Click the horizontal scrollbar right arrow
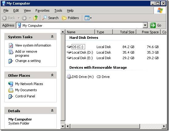This screenshot has width=169, height=131. (164, 126)
